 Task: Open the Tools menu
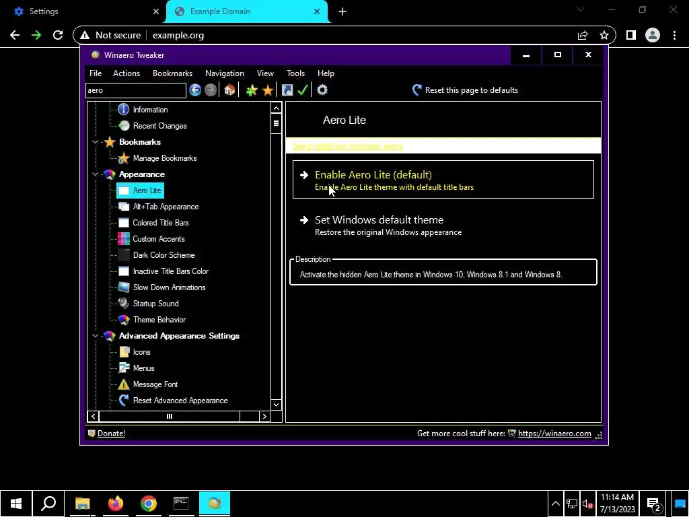[296, 73]
